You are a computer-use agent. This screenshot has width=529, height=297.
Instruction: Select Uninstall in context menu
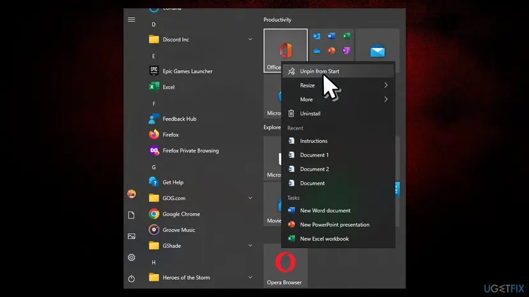tap(338, 113)
